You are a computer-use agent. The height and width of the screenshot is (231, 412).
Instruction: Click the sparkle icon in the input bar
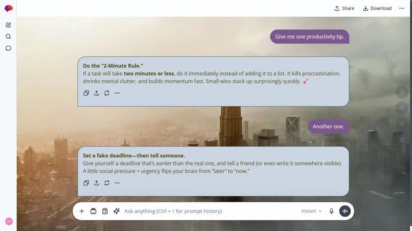pos(117,211)
